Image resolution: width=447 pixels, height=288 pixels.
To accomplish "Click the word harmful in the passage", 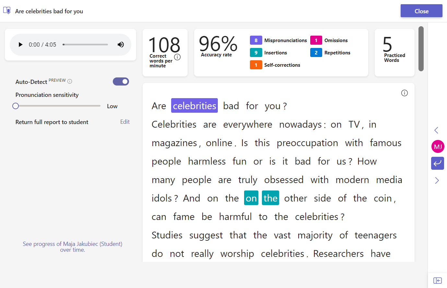I will (235, 216).
